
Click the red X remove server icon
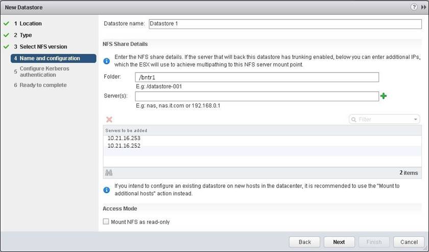[109, 119]
